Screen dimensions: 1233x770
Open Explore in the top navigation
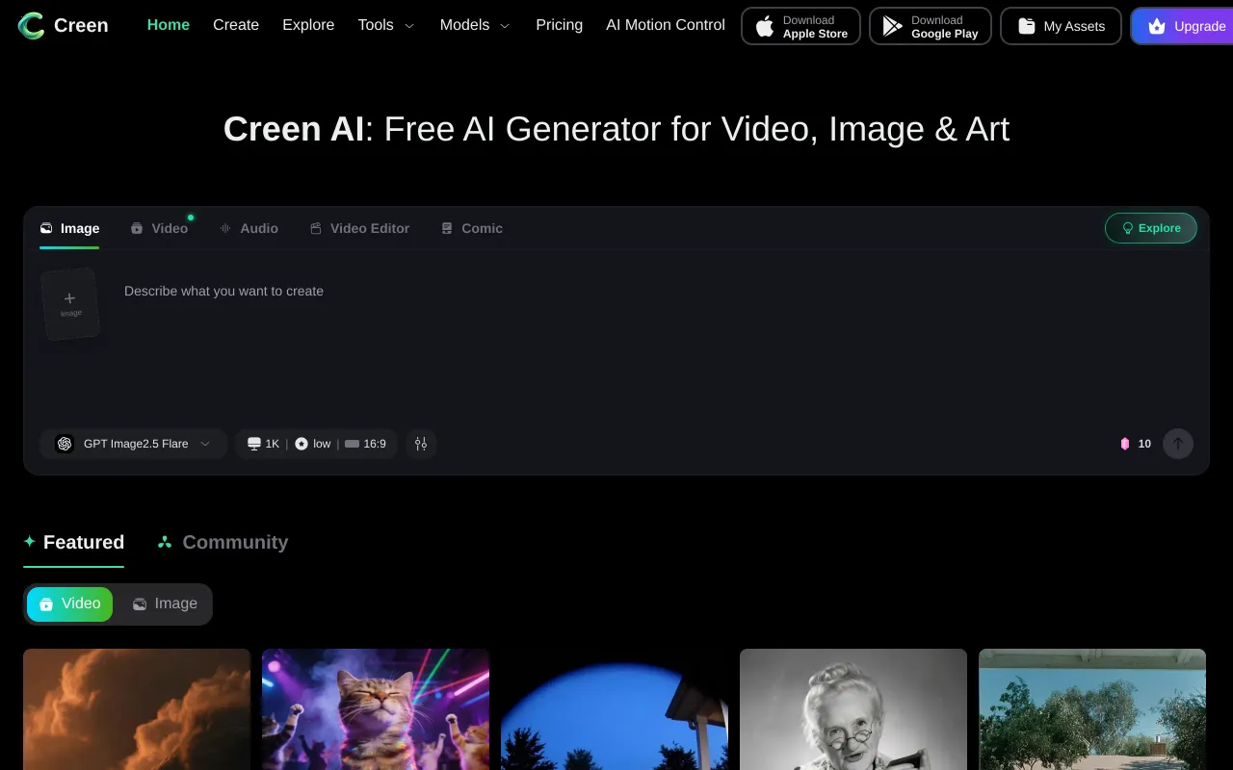(308, 25)
